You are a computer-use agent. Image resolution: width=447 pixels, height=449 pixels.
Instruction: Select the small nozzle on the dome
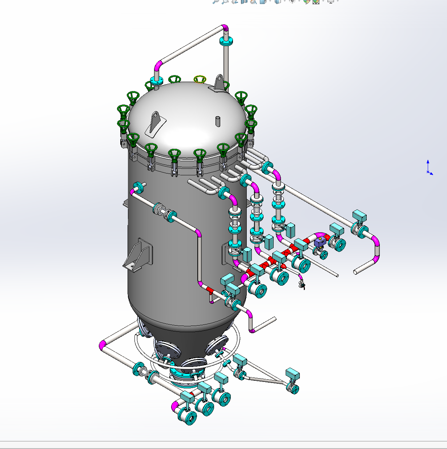pyautogui.click(x=218, y=121)
